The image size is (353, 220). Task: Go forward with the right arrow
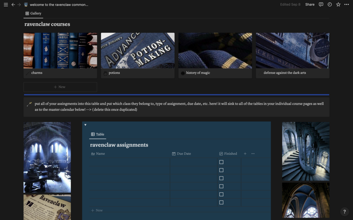click(x=19, y=5)
